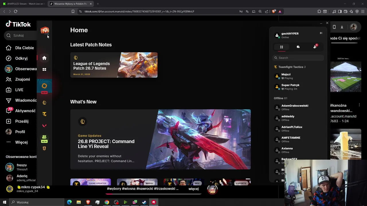This screenshot has height=206, width=367.
Task: Click the TikTok Szukaj search box
Action: 21,35
